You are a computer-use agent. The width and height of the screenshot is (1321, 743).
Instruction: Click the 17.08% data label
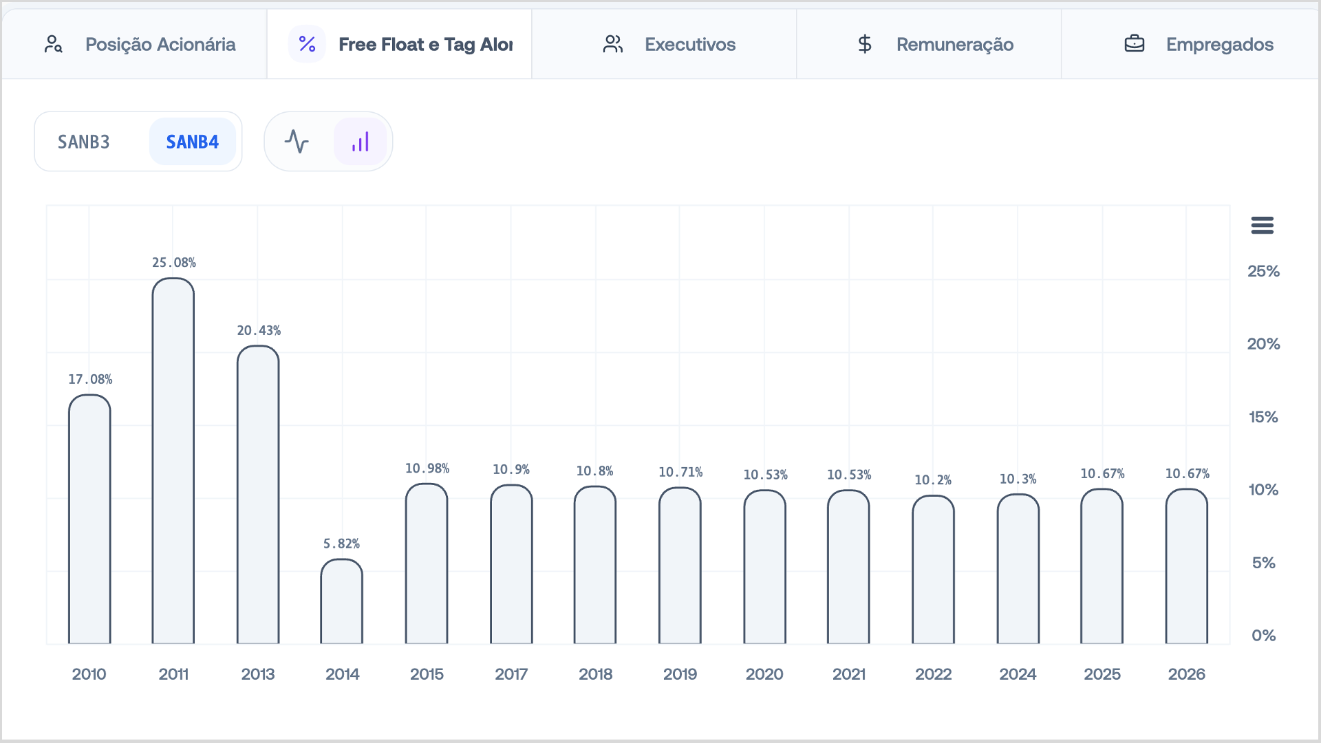pos(90,380)
